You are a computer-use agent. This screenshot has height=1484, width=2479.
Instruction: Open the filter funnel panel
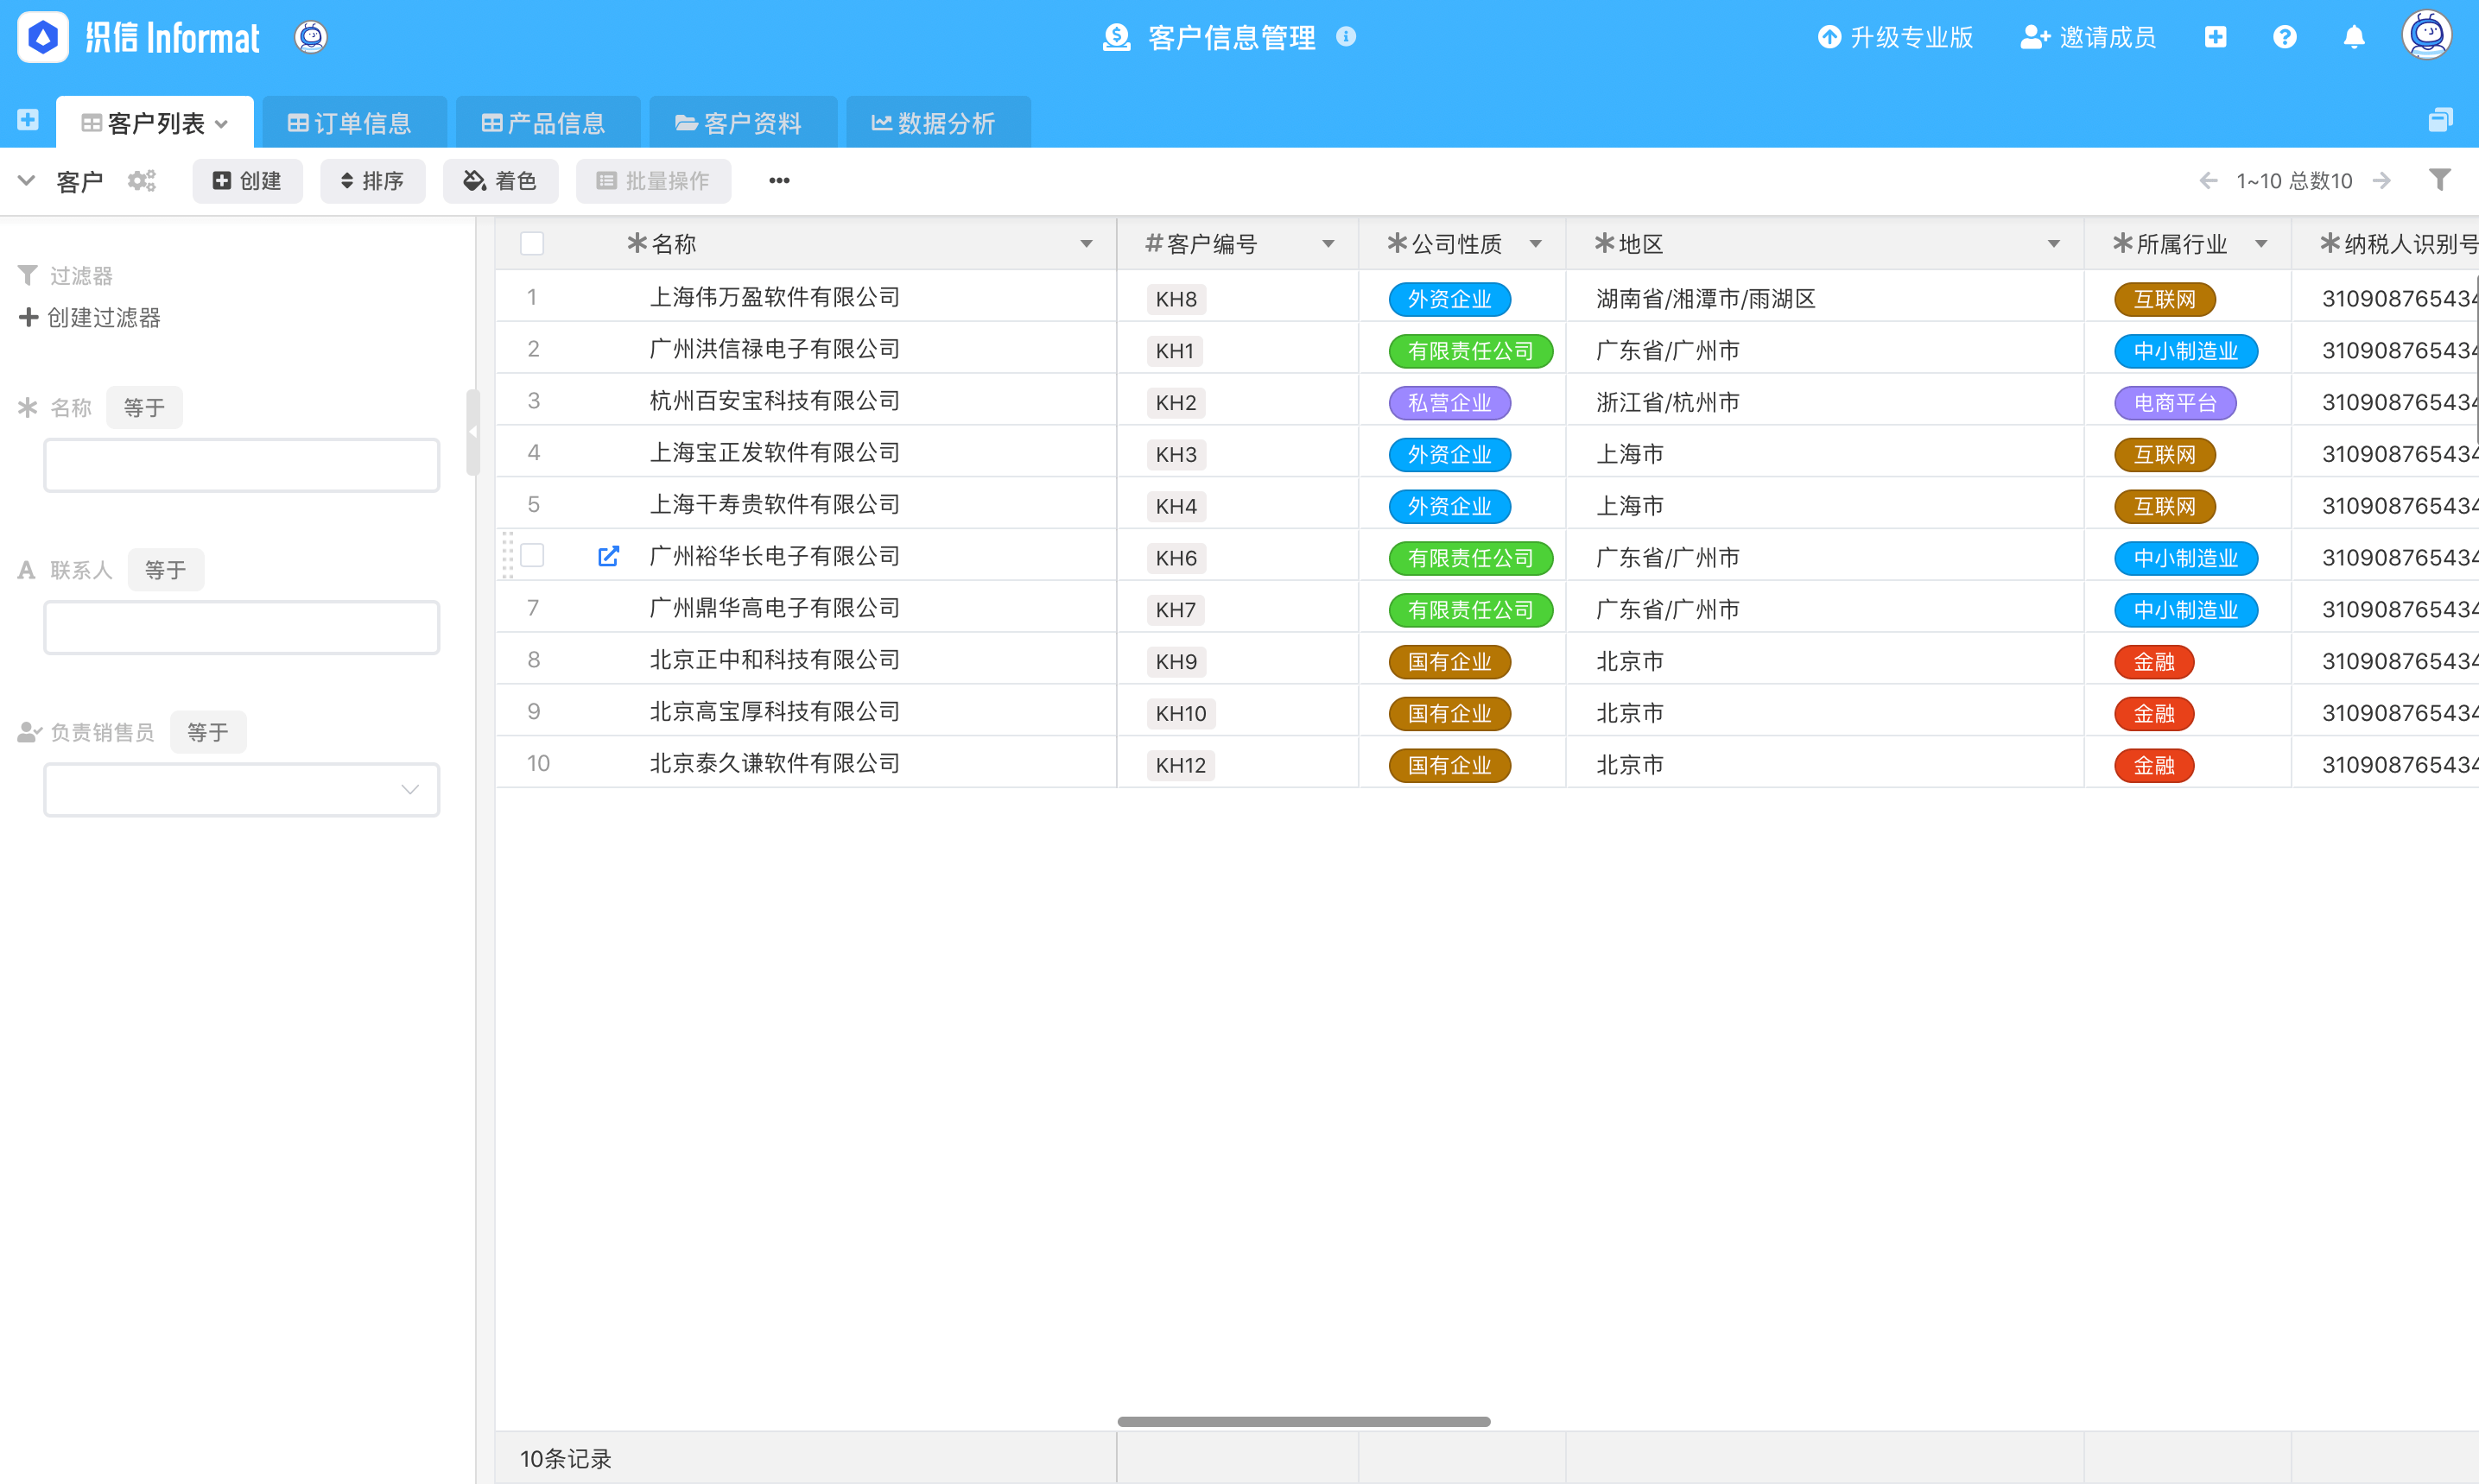[x=2441, y=180]
